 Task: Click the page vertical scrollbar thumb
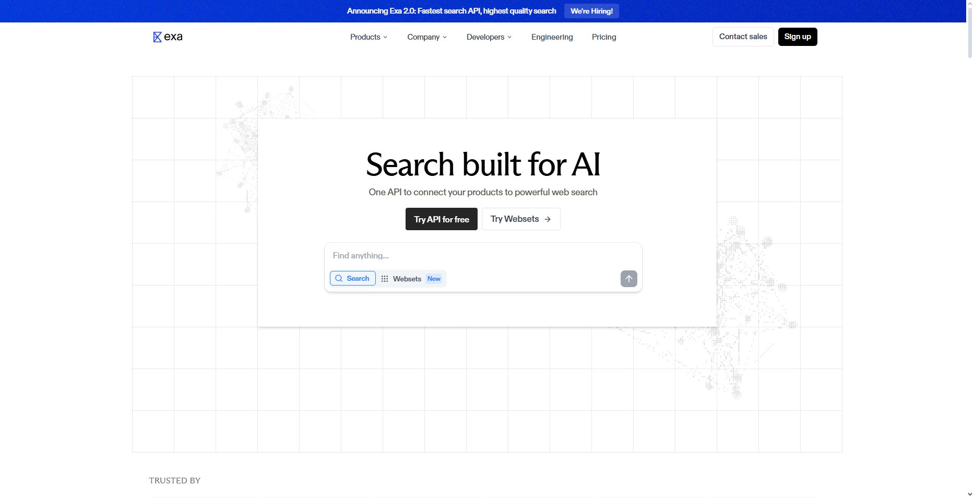(x=970, y=32)
